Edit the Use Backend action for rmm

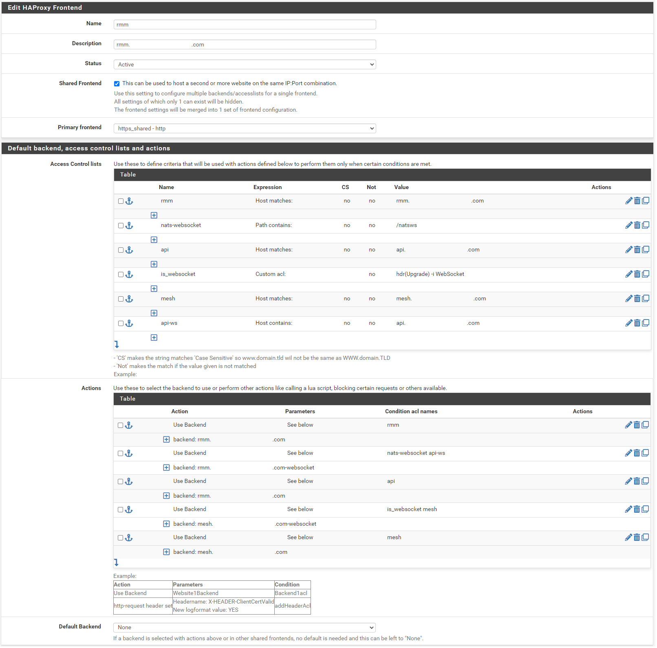[x=628, y=425]
